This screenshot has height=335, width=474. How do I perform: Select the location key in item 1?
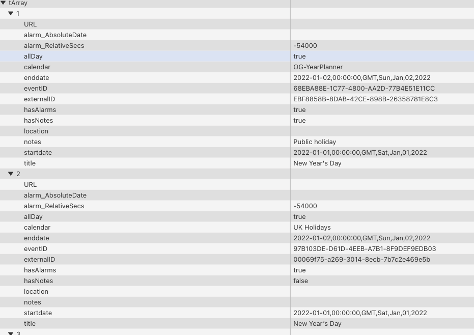tap(36, 131)
